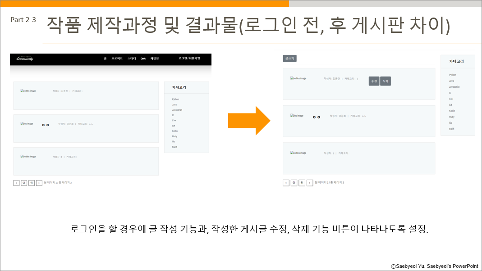Click the first-page arrow in the pagination below the 글쓰기 board
482x271 pixels.
pos(286,183)
